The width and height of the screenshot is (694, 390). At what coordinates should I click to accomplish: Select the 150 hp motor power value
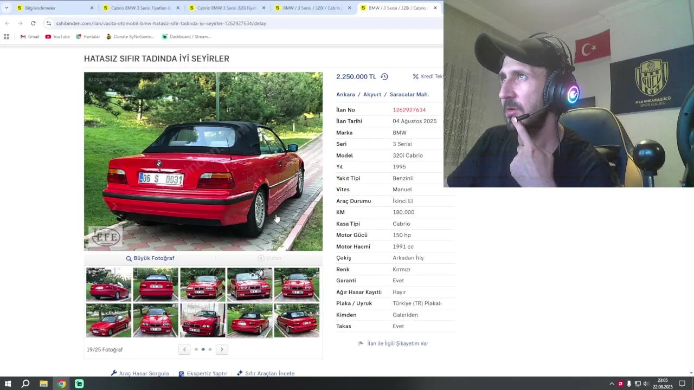[402, 235]
